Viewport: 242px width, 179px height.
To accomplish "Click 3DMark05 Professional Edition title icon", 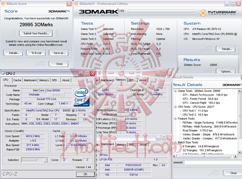I will 76,4.
